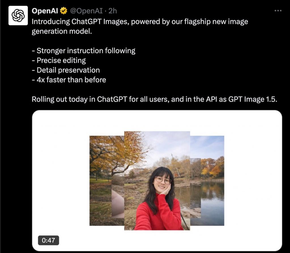Click the "generation model." text line
The image size is (290, 253).
(62, 31)
